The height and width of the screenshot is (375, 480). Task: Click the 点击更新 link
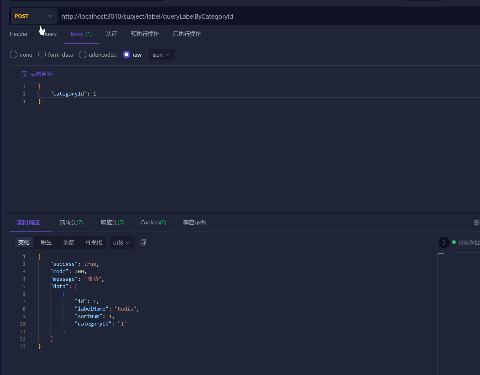(41, 74)
